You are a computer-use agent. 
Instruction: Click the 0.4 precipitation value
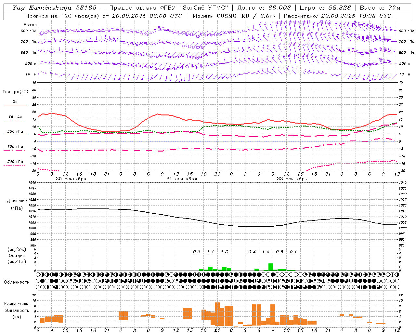(x=252, y=252)
